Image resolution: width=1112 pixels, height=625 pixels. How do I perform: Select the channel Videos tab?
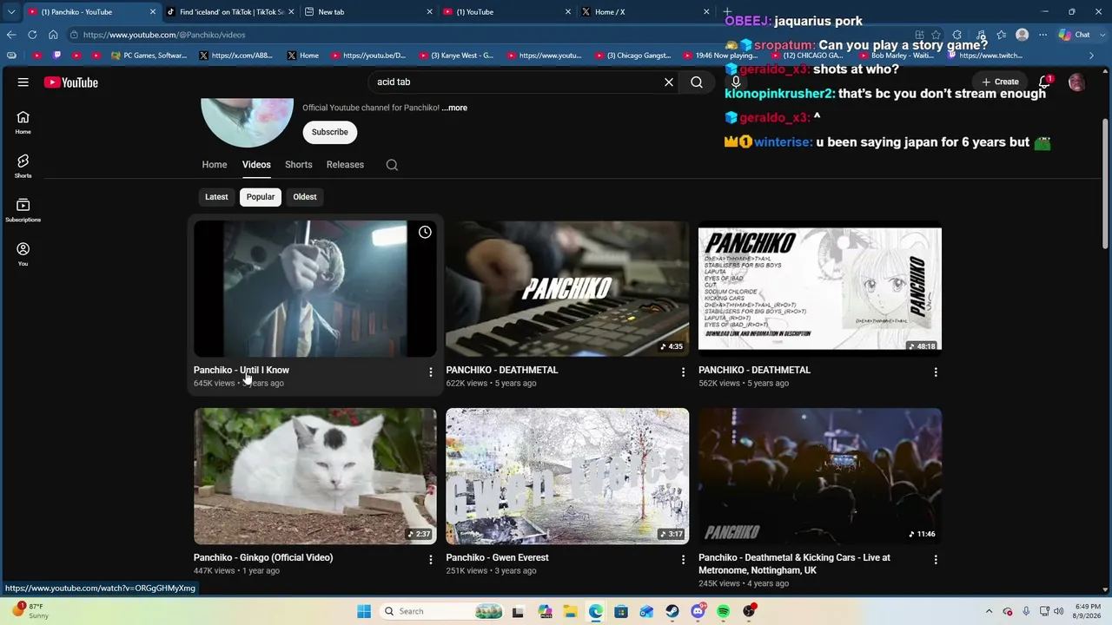pyautogui.click(x=256, y=165)
